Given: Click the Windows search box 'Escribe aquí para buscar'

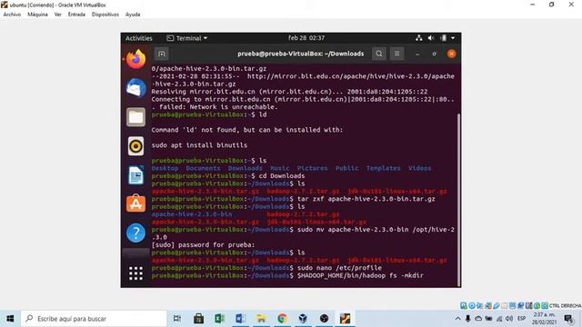Looking at the screenshot, I should click(94, 319).
